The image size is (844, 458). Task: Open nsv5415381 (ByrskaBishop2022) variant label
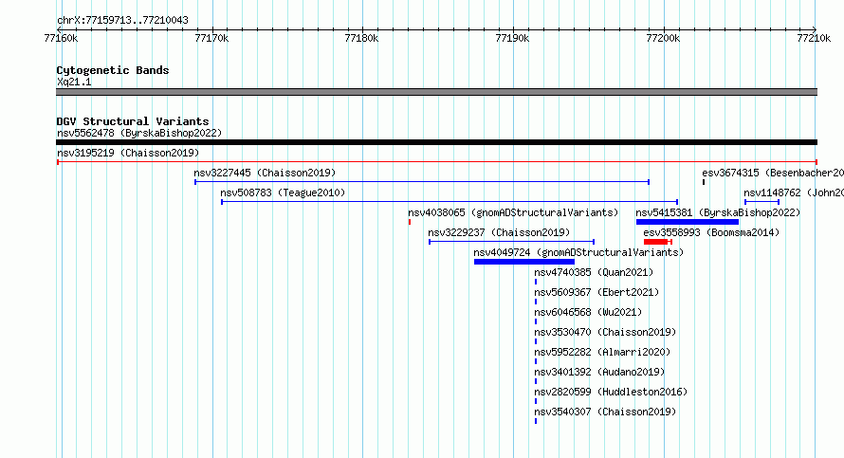click(718, 212)
